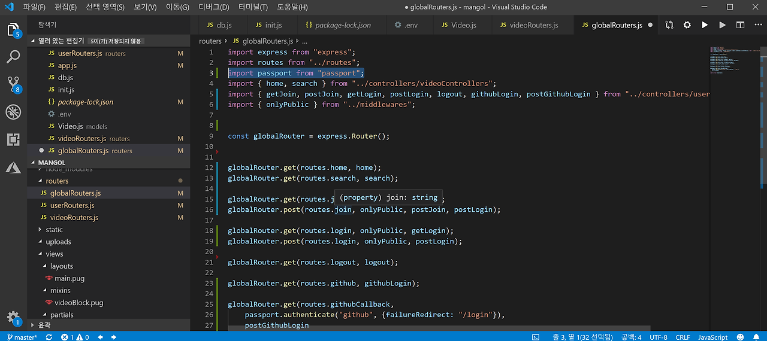
Task: Open the Go (이동) menu
Action: pyautogui.click(x=177, y=7)
